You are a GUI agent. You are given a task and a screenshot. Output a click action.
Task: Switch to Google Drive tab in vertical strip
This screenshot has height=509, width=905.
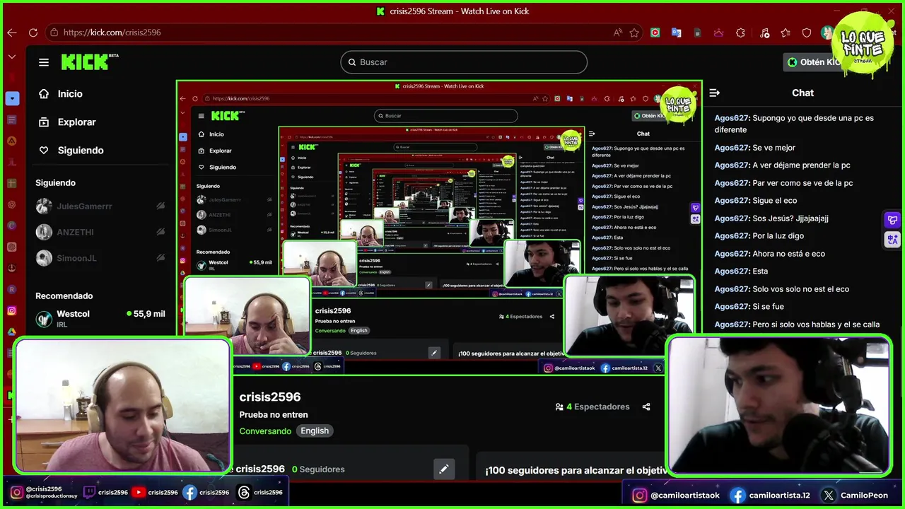[x=11, y=332]
